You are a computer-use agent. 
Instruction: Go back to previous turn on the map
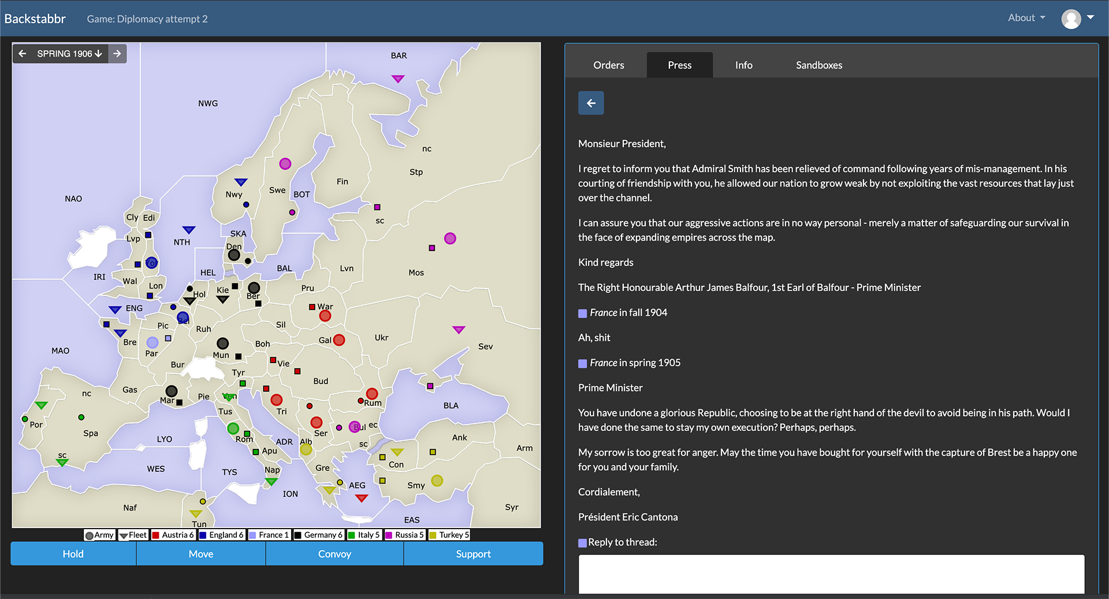click(22, 53)
